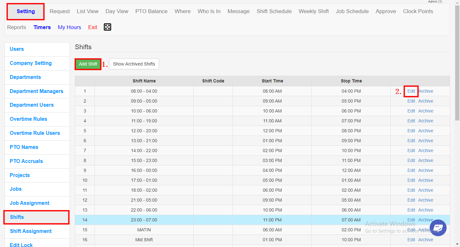Image resolution: width=460 pixels, height=247 pixels.
Task: Open Who Is In
Action: click(209, 12)
